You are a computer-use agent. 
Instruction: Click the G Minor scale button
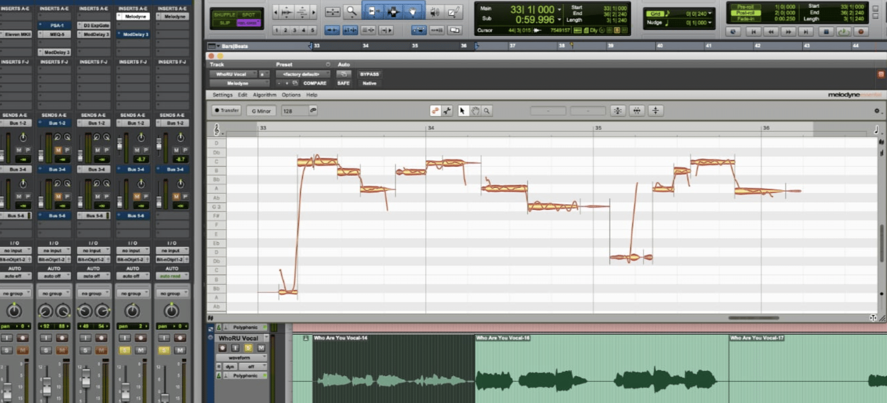tap(261, 111)
